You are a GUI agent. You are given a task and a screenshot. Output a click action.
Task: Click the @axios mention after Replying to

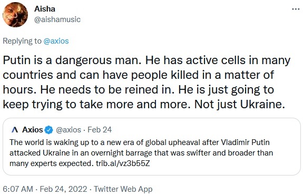click(56, 41)
